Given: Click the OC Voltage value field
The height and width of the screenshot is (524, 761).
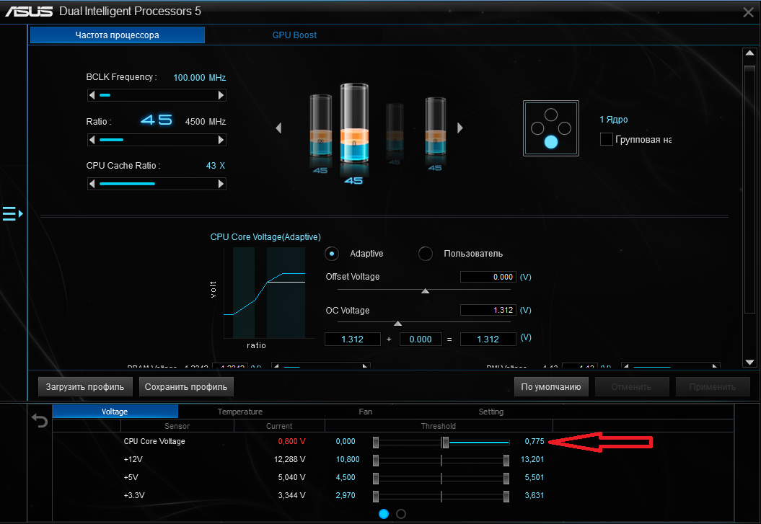Looking at the screenshot, I should pyautogui.click(x=488, y=310).
